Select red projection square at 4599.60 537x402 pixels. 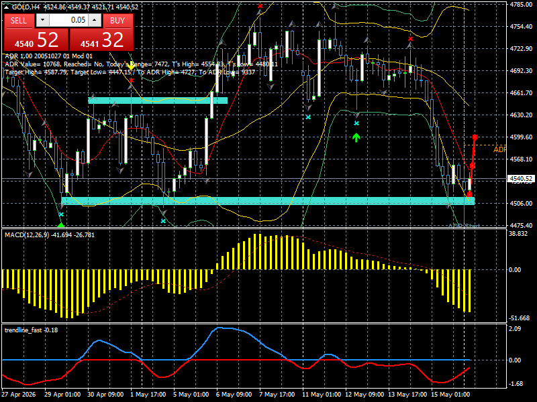(475, 137)
